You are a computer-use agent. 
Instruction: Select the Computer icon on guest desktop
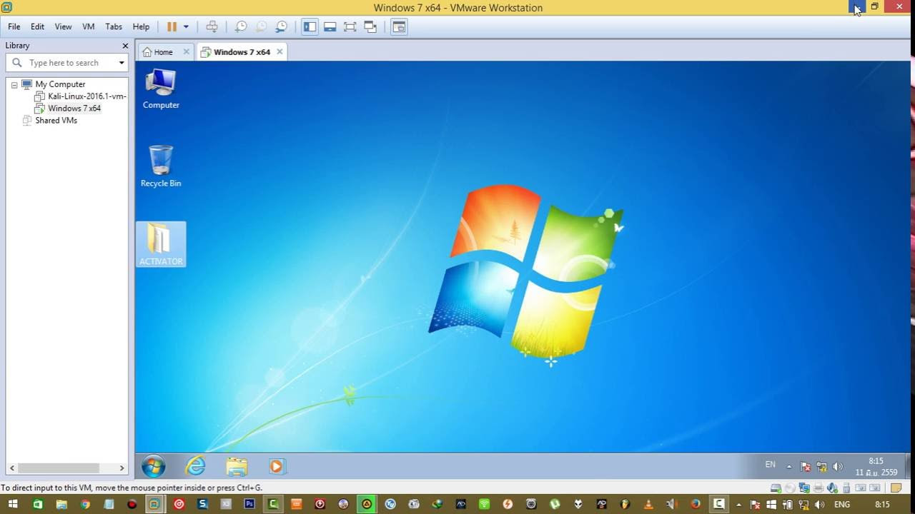coord(161,89)
